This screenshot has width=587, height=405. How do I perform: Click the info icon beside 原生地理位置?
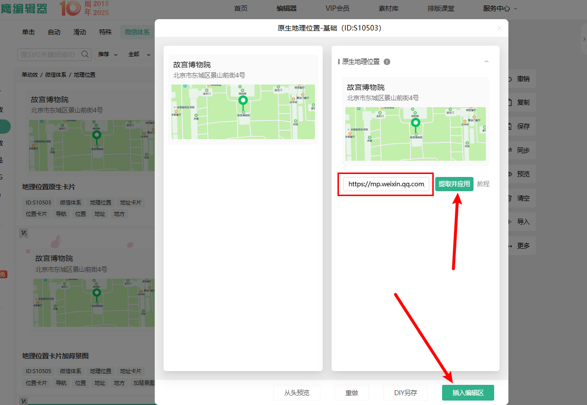coord(387,62)
